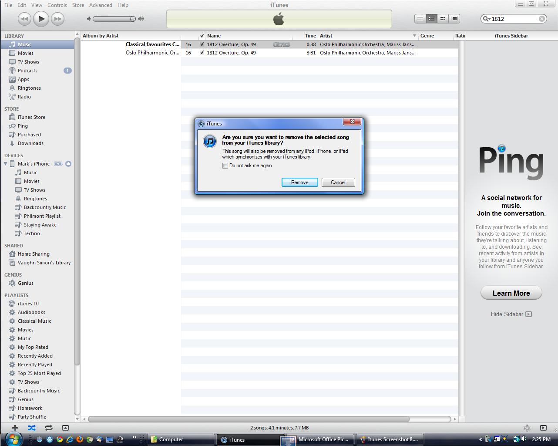This screenshot has width=558, height=446.
Task: Open the File menu
Action: click(x=8, y=5)
